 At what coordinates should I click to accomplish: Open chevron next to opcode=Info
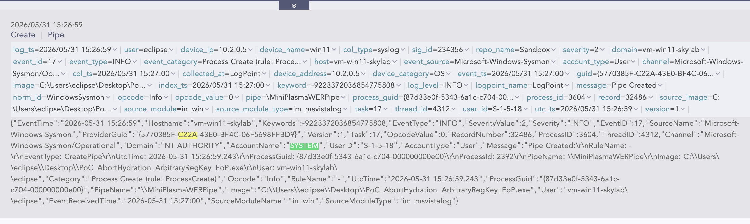166,98
